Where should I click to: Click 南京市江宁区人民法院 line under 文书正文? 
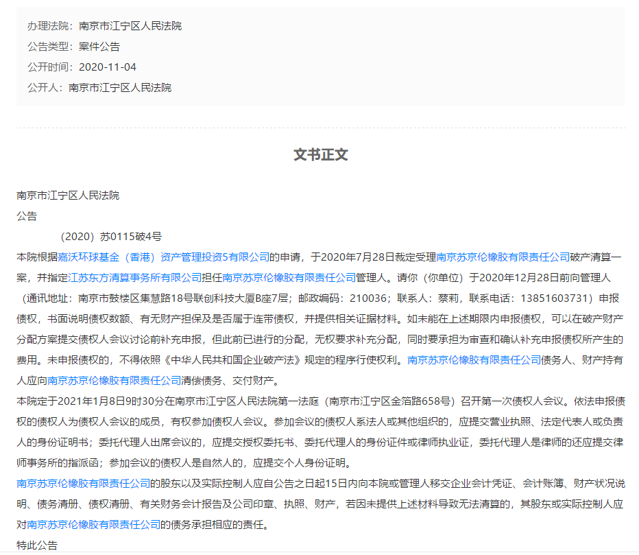(68, 196)
